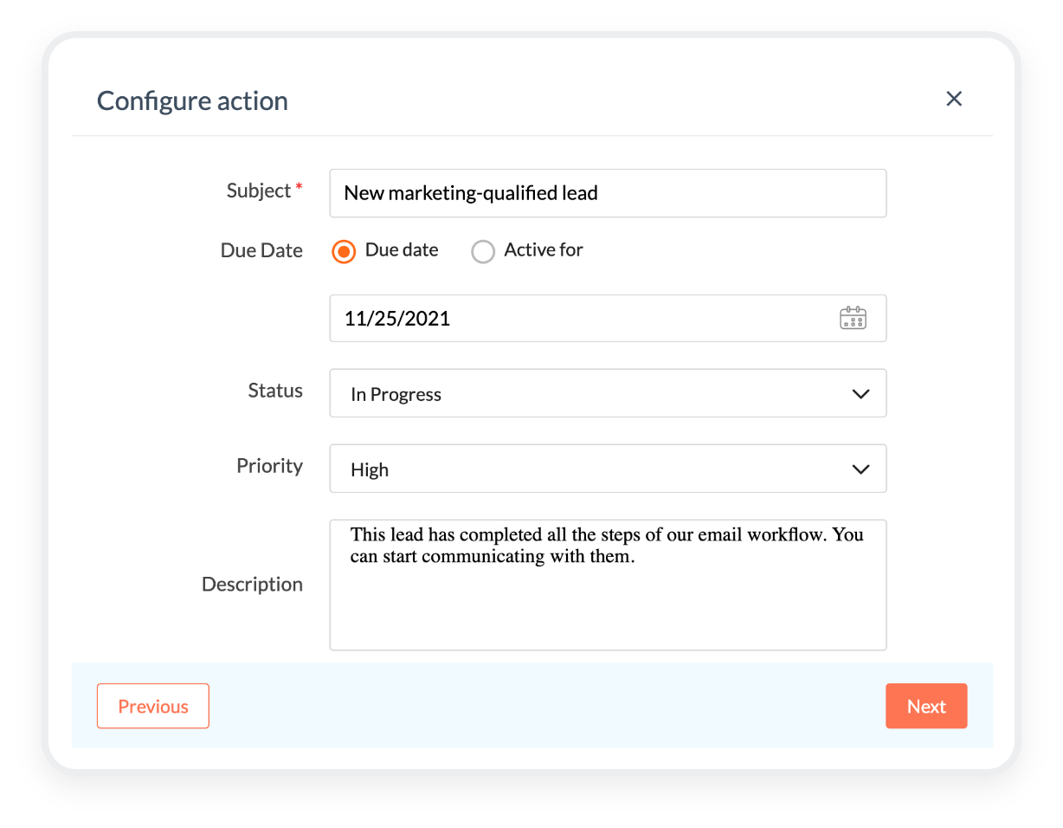
Task: Select the 'Active for' radio button
Action: coord(483,251)
